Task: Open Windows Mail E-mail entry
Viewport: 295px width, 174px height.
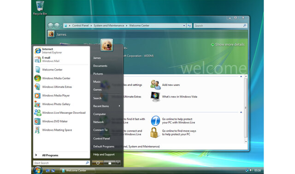Action: pyautogui.click(x=61, y=59)
